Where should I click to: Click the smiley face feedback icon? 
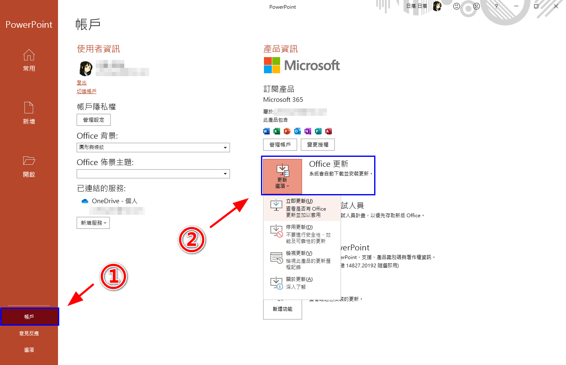pos(457,6)
